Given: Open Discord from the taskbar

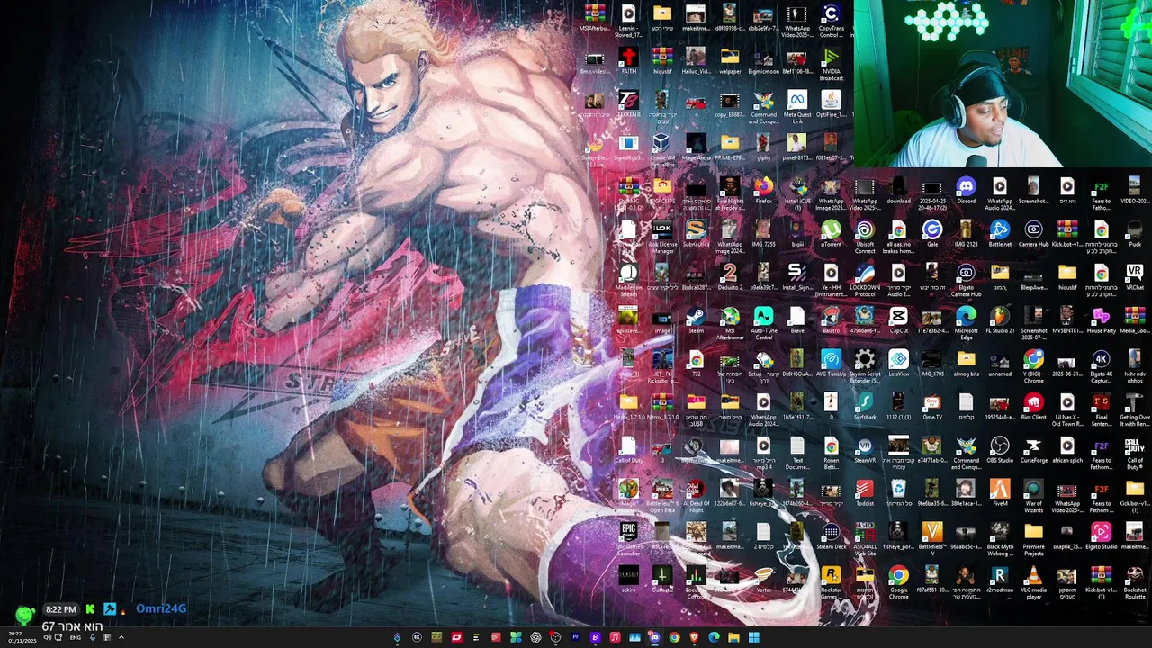Looking at the screenshot, I should pyautogui.click(x=654, y=637).
